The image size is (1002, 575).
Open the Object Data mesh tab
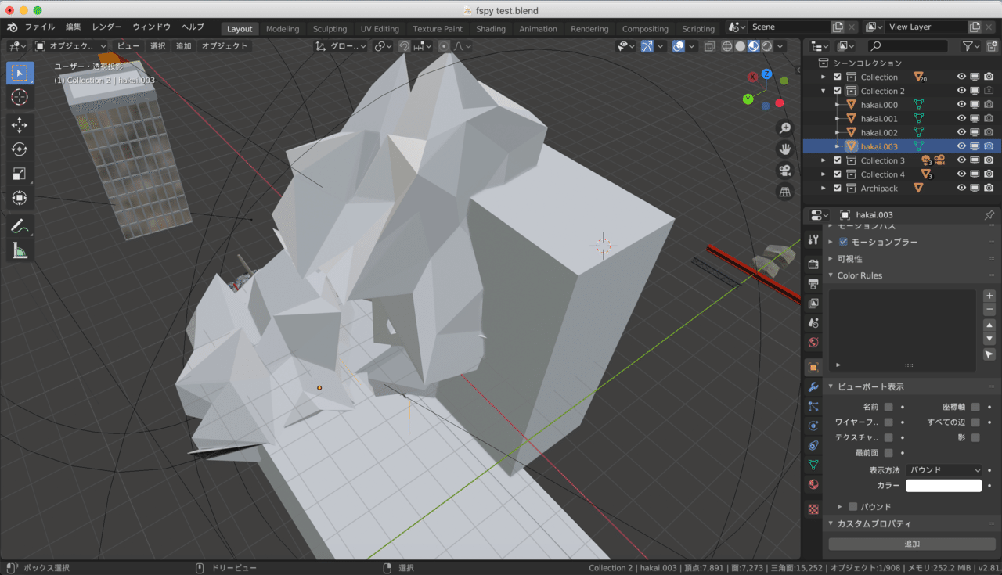pos(813,465)
